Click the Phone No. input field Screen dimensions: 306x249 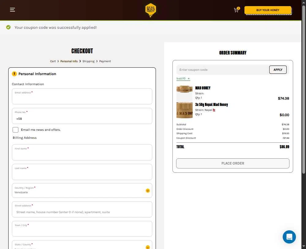(82, 116)
